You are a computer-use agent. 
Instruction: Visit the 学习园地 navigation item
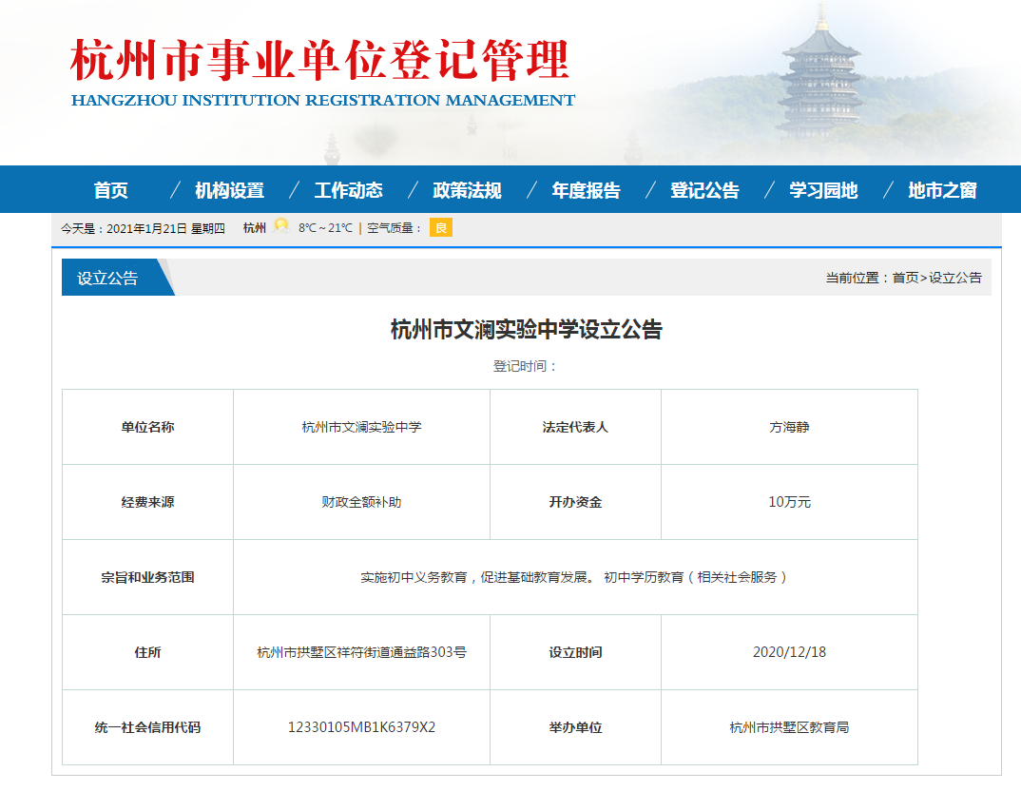point(823,190)
